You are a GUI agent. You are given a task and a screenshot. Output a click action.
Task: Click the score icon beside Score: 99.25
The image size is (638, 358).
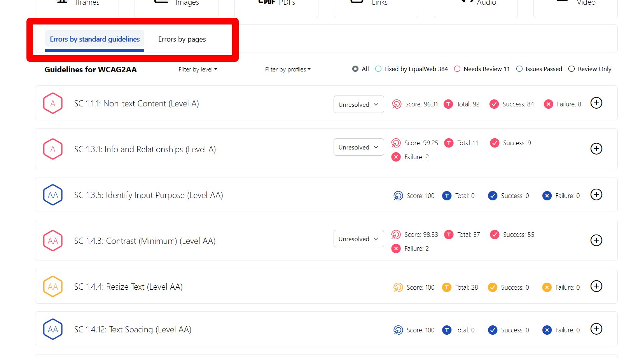point(396,143)
